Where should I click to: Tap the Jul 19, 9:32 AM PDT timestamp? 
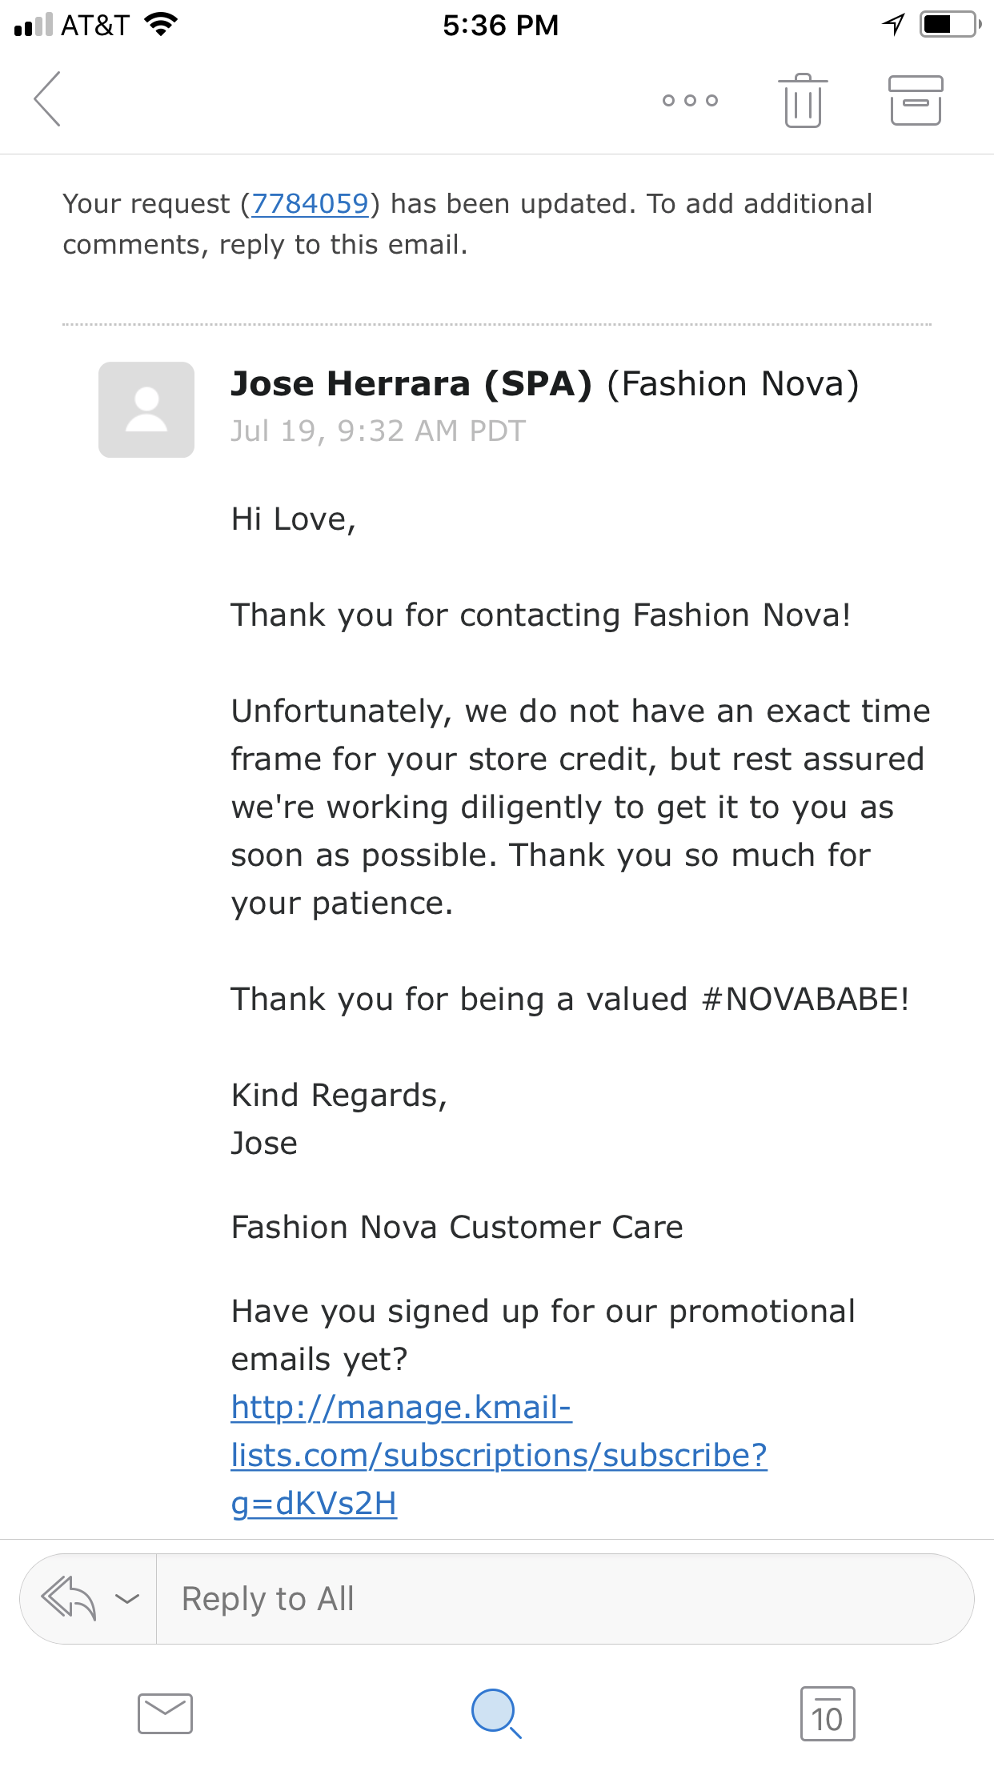378,431
